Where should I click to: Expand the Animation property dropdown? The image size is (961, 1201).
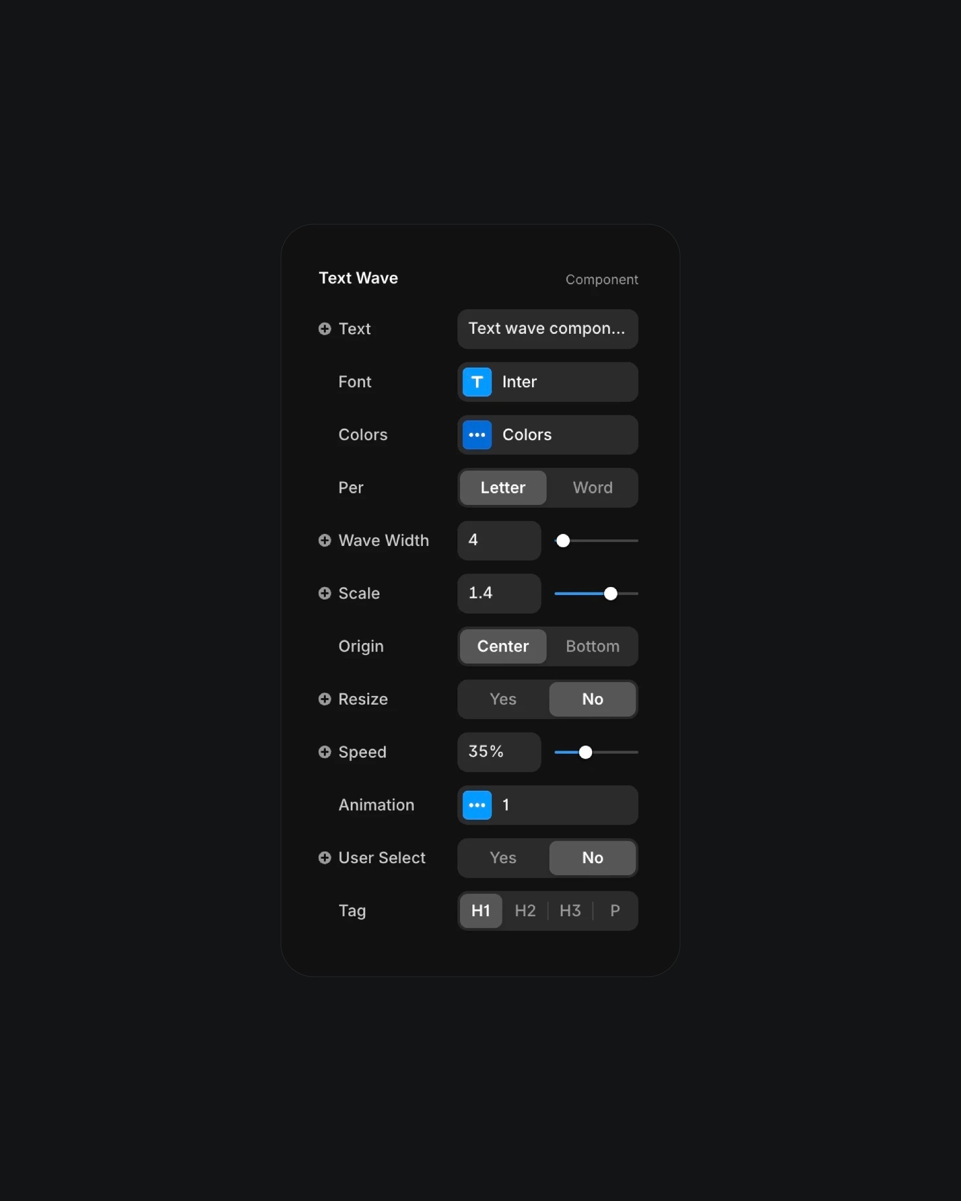476,805
